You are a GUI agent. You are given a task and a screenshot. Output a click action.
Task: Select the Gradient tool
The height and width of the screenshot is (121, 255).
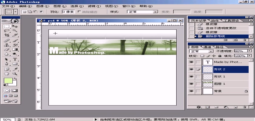tap(15, 50)
